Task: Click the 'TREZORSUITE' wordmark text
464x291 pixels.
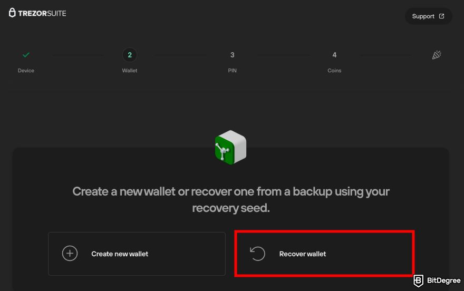Action: [42, 13]
